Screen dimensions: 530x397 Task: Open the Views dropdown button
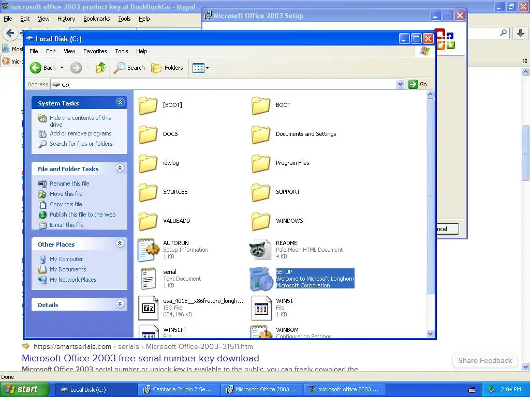tap(200, 68)
